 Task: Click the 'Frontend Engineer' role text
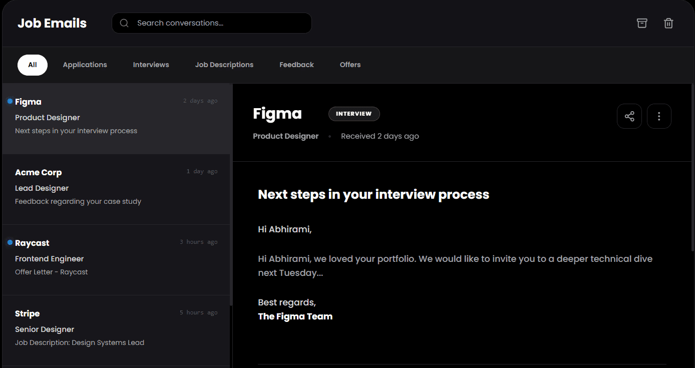(x=49, y=259)
